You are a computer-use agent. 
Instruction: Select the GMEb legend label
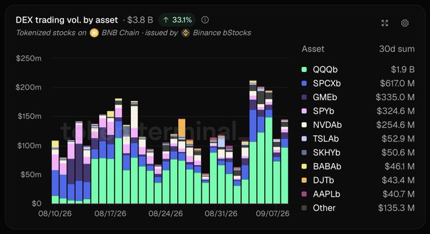(325, 97)
